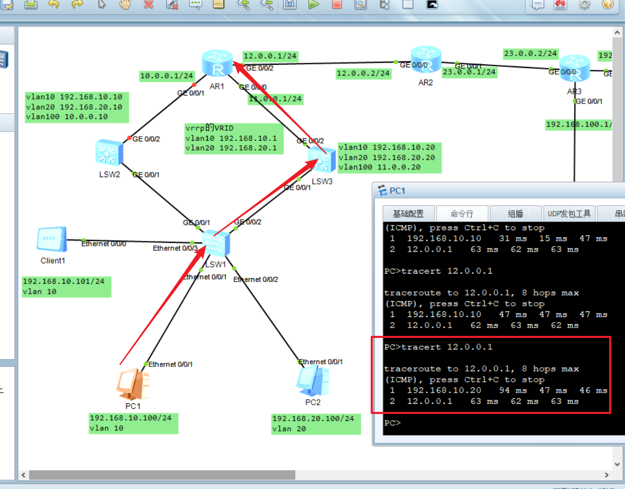Select the 组播 tab in PC1 window
The width and height of the screenshot is (625, 489).
515,213
